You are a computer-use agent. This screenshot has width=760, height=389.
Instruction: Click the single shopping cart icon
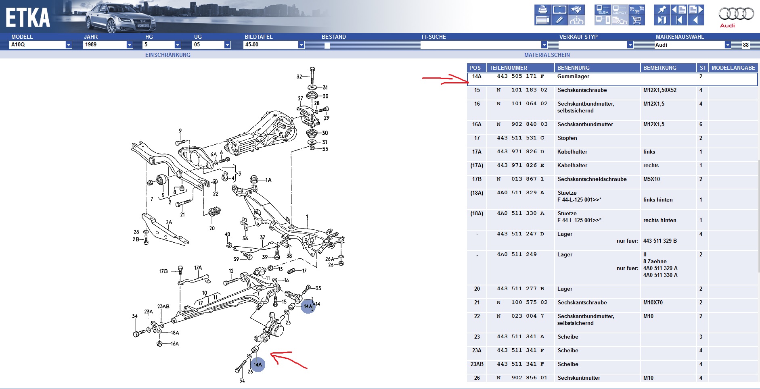(636, 20)
